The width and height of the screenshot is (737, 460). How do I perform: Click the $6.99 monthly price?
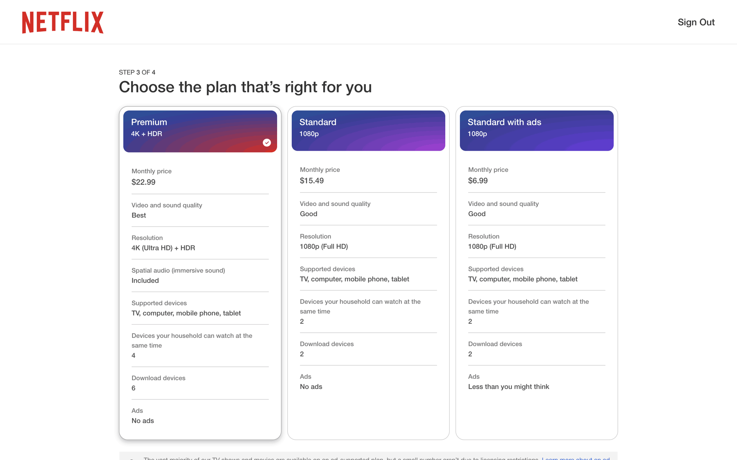tap(478, 181)
